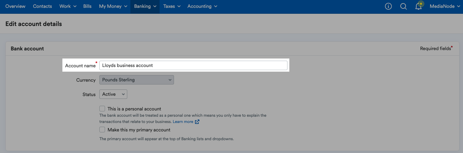This screenshot has height=153, width=463.
Task: Enable 'Make this my primary account'
Action: click(x=102, y=130)
